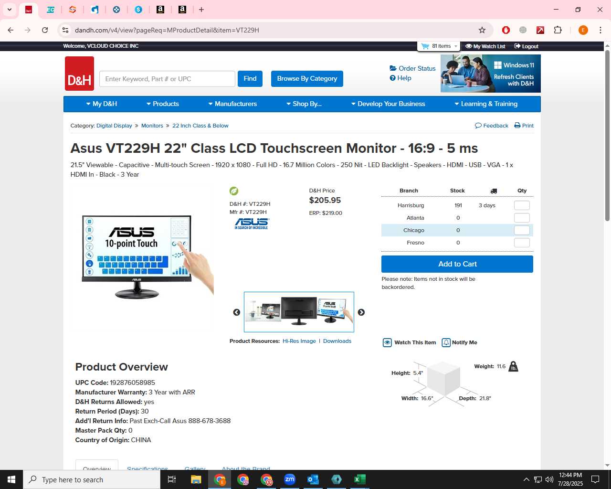The width and height of the screenshot is (611, 489).
Task: Print the page via Print link
Action: tap(524, 126)
